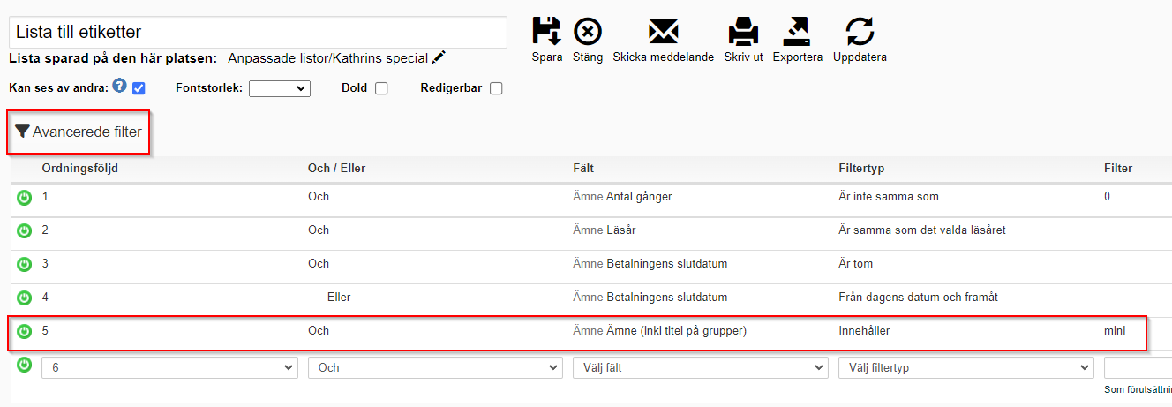This screenshot has width=1172, height=407.
Task: Expand the Välj filtertyp dropdown
Action: (x=966, y=367)
